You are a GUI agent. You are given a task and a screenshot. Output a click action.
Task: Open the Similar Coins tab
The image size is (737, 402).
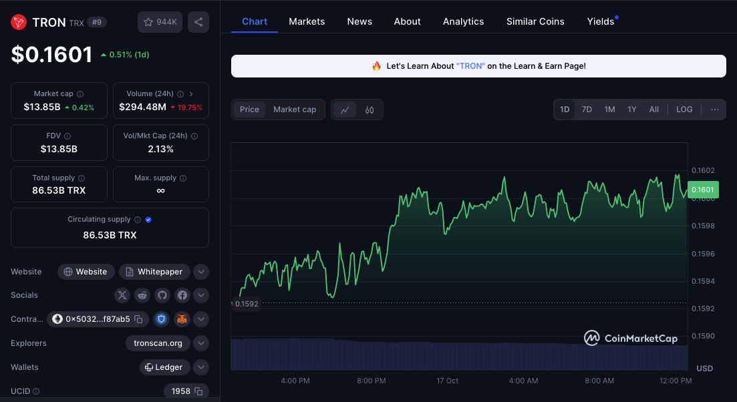click(x=535, y=21)
